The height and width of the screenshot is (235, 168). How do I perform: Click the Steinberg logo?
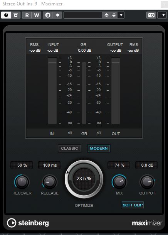click(x=28, y=223)
